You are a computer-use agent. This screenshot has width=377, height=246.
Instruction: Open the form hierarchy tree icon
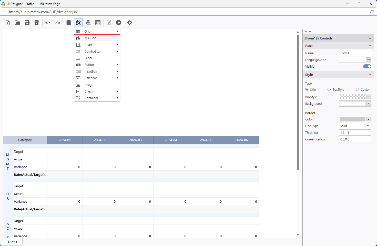click(88, 23)
